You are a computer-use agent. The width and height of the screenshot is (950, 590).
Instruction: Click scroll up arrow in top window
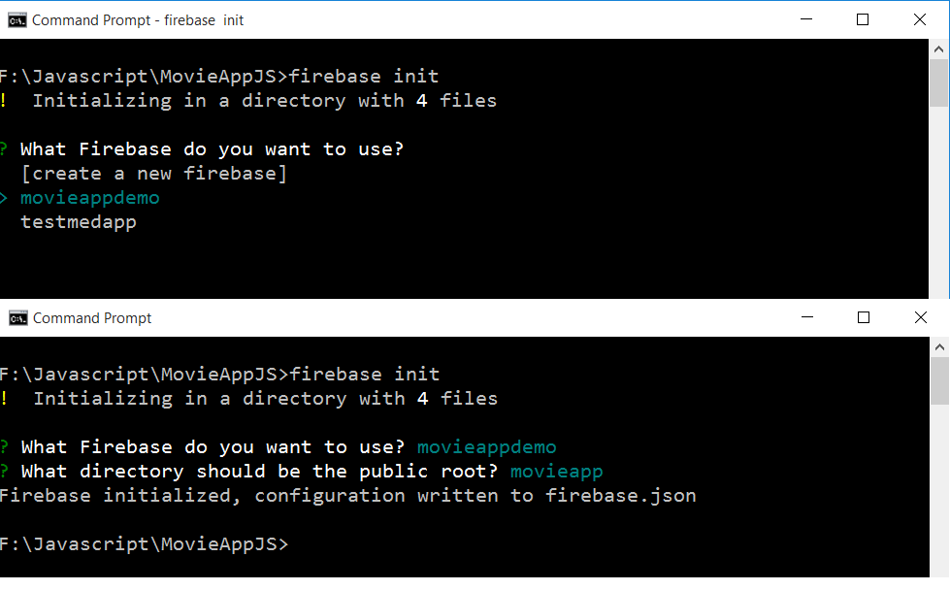pos(938,49)
